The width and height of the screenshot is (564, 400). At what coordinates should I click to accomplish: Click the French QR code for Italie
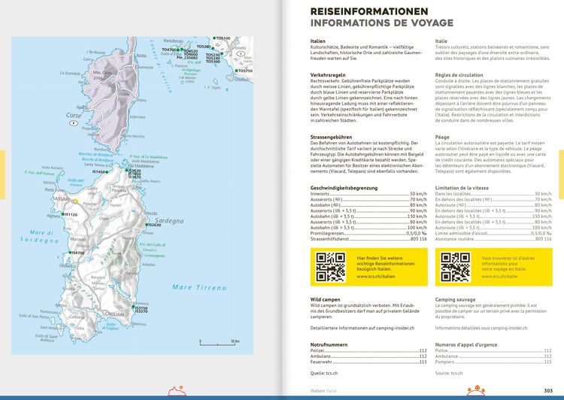[456, 267]
